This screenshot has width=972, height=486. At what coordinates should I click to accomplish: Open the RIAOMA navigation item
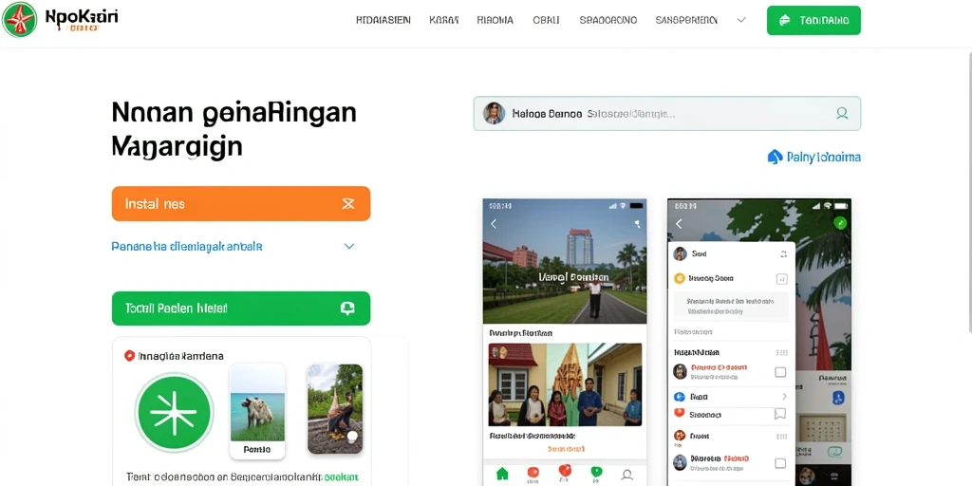click(495, 20)
